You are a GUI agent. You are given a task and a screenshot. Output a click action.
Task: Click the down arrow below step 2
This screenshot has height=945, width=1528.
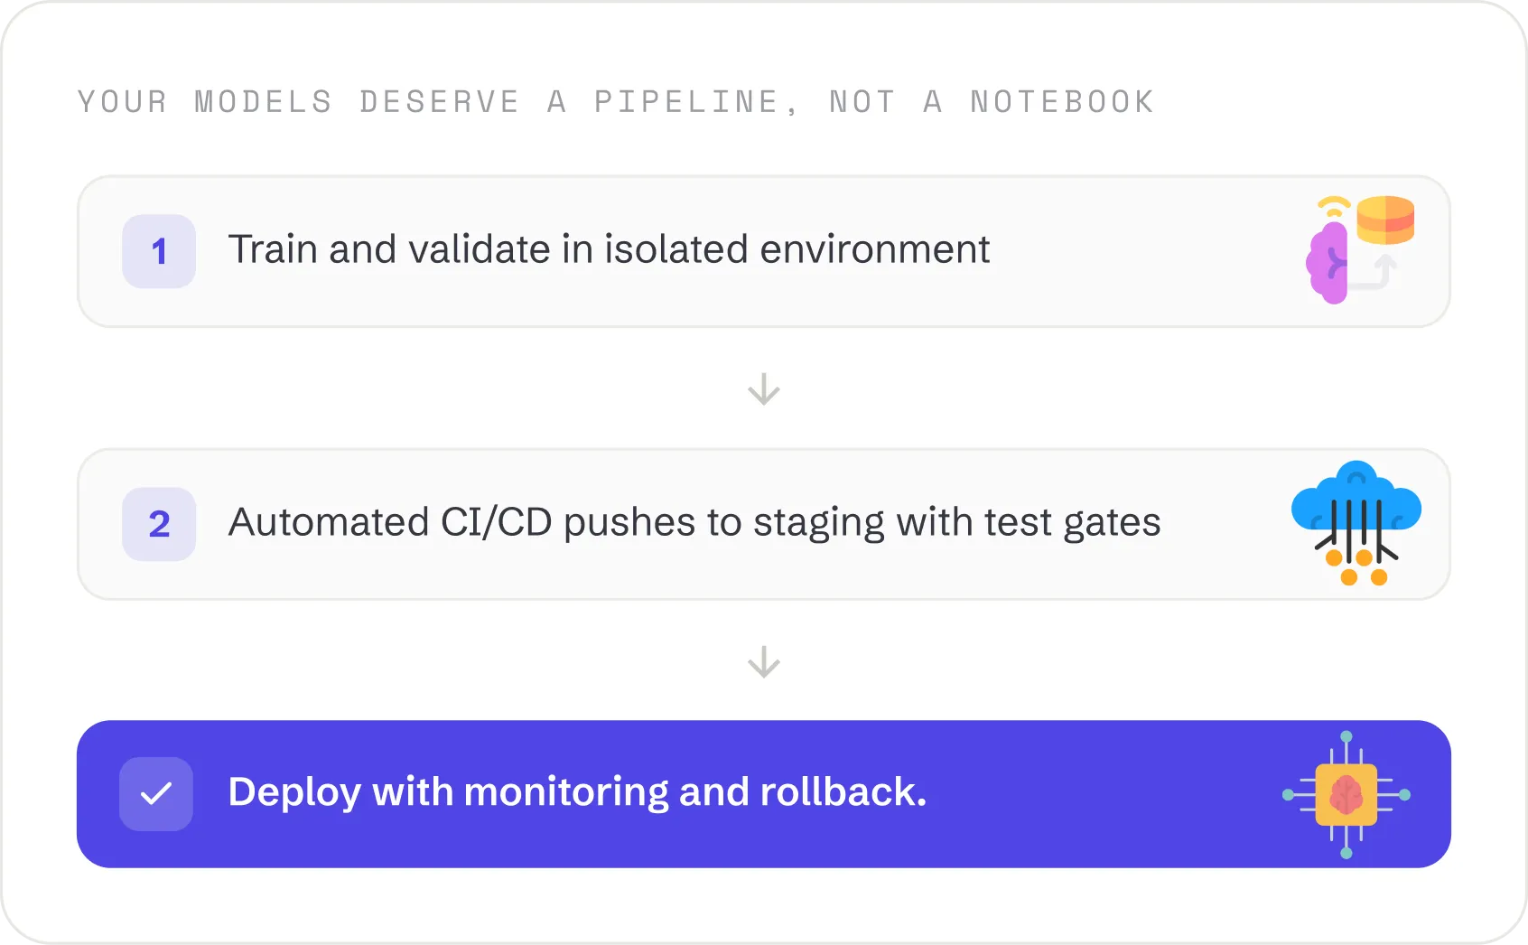click(x=764, y=662)
